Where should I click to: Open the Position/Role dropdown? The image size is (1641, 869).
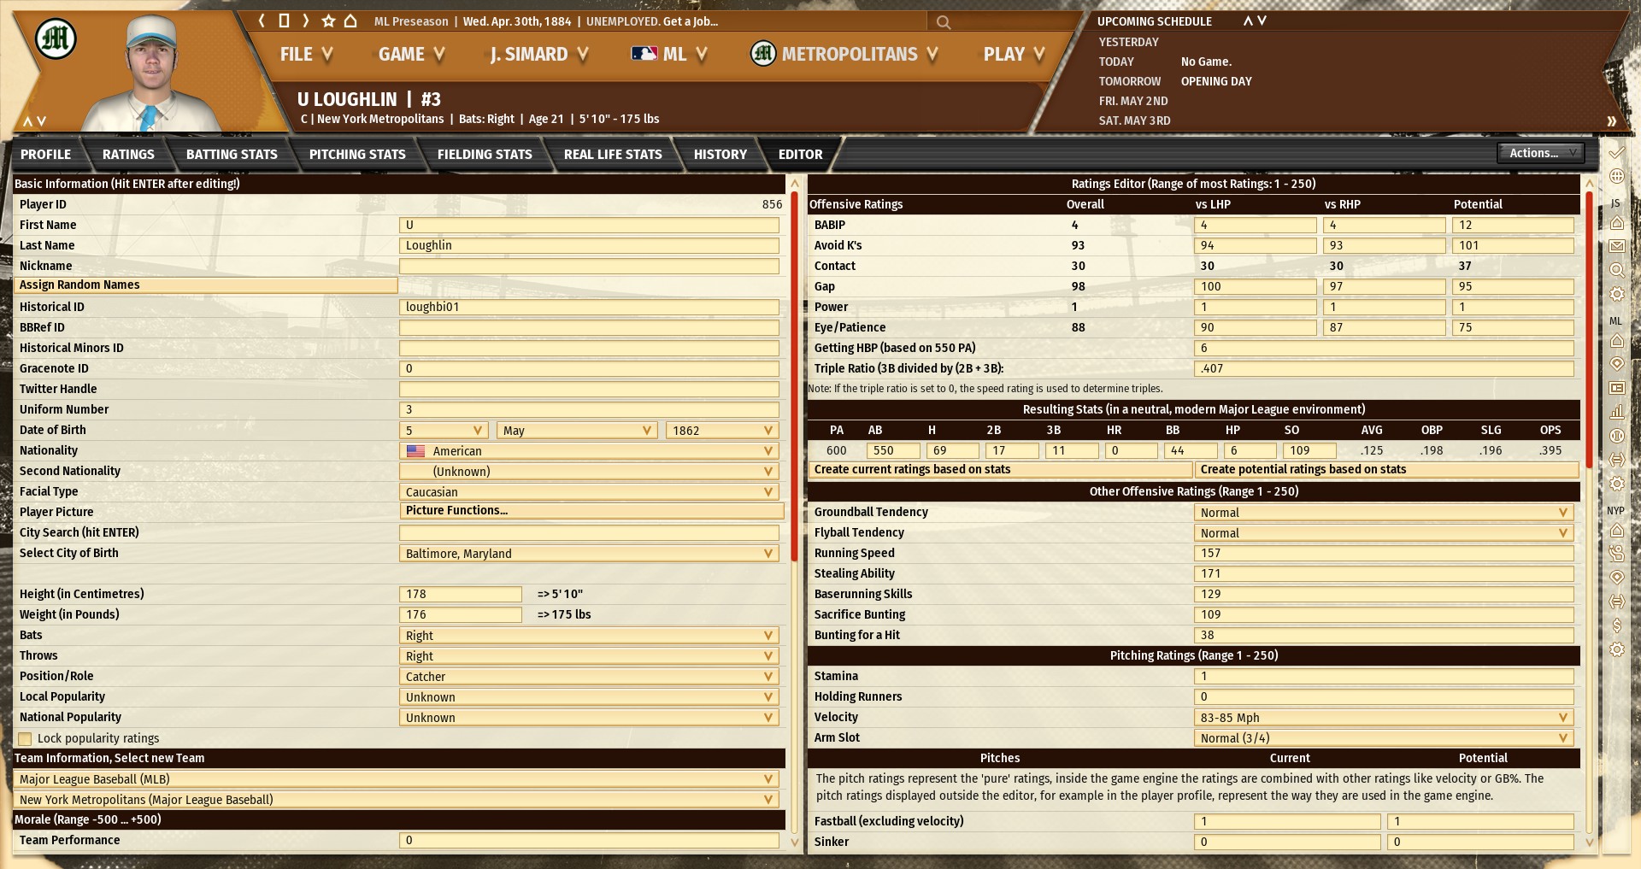point(590,677)
